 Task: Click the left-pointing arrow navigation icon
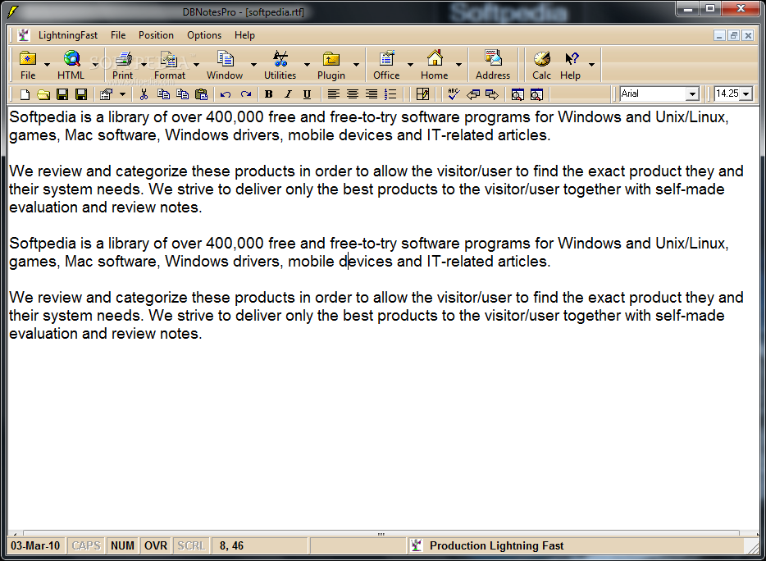pyautogui.click(x=473, y=94)
